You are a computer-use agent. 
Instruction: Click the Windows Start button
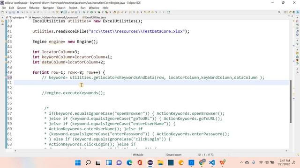[78, 163]
